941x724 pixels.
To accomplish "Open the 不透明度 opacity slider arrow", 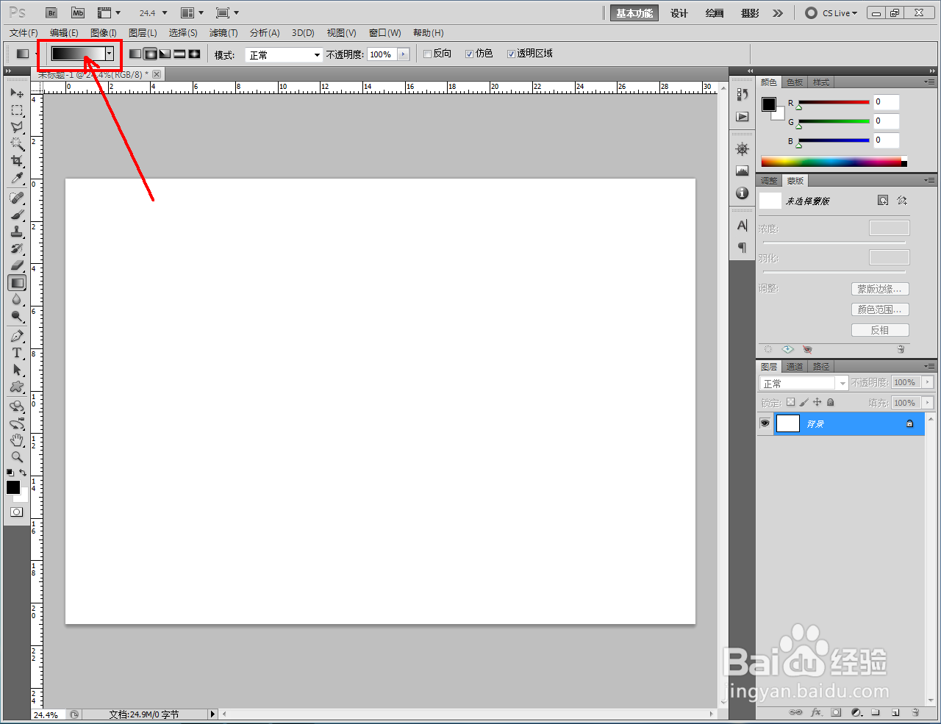I will click(x=403, y=54).
